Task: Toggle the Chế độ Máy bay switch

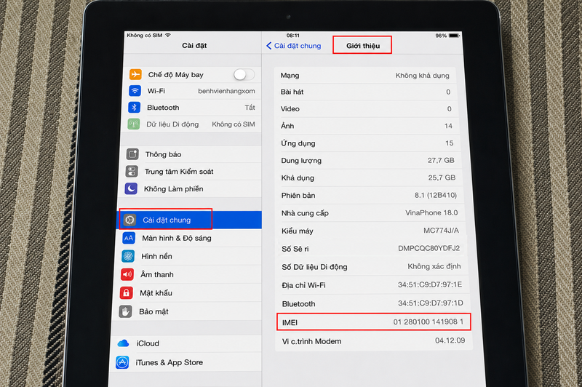Action: (x=244, y=75)
